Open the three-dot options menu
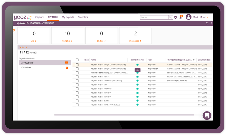The width and height of the screenshot is (226, 135). pyautogui.click(x=211, y=23)
